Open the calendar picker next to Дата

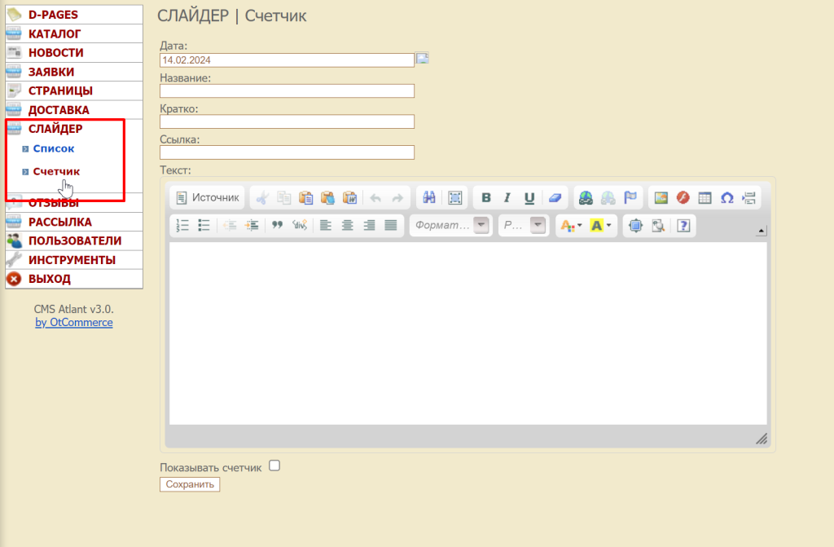[423, 58]
